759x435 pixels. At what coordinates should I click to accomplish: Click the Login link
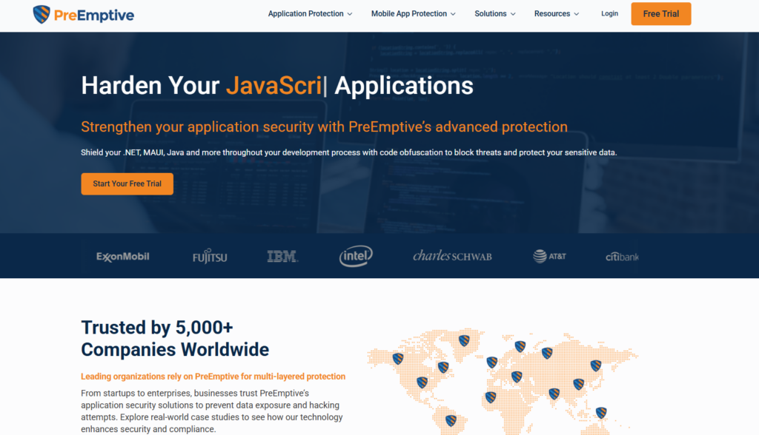click(609, 14)
